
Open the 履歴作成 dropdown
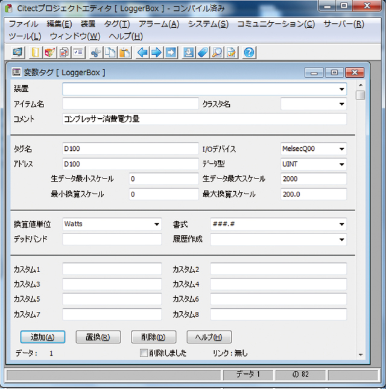pyautogui.click(x=341, y=239)
